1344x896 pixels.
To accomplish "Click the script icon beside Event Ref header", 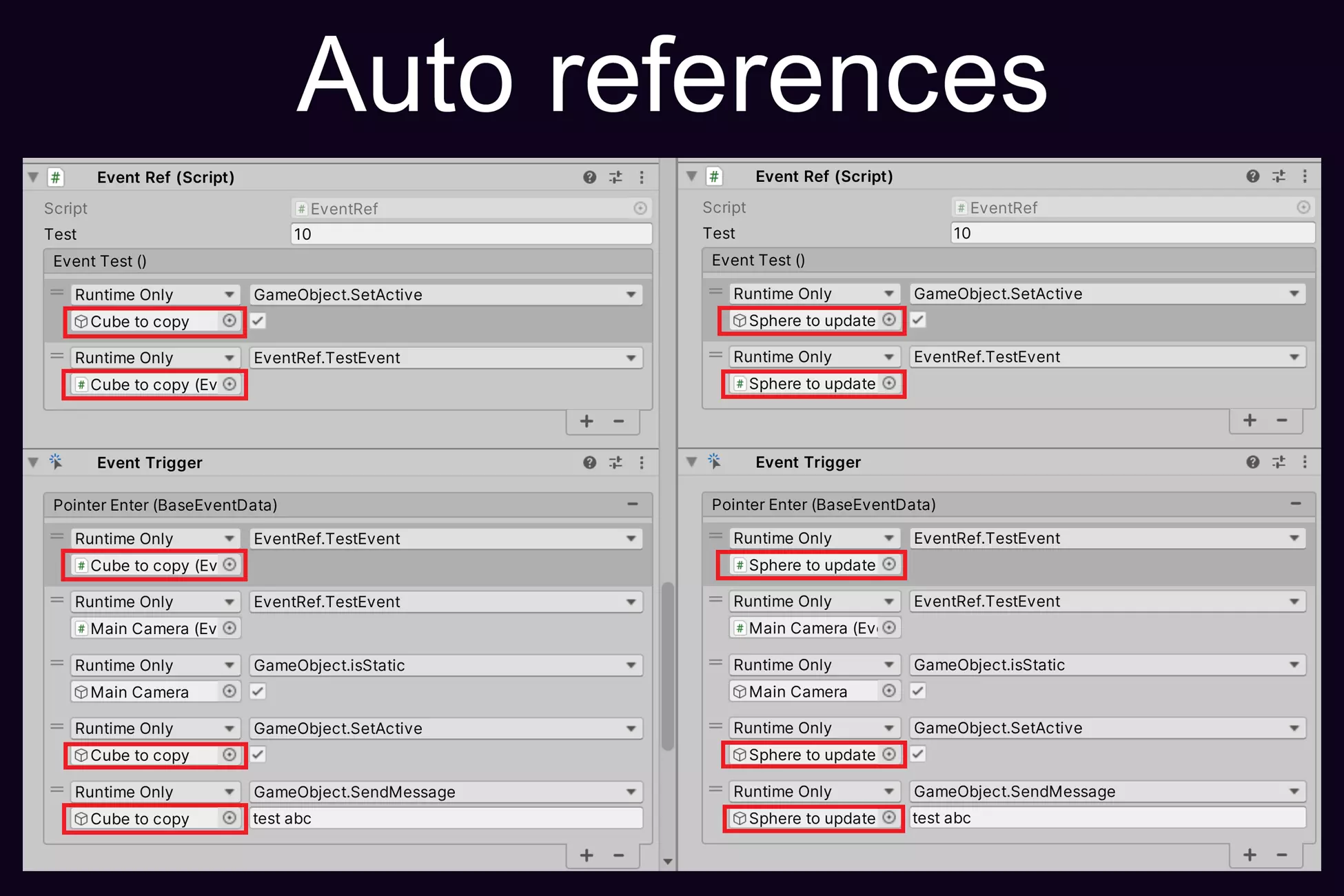I will pos(56,177).
